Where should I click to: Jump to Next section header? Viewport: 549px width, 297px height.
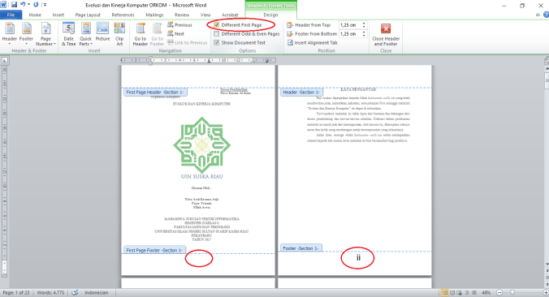[175, 33]
